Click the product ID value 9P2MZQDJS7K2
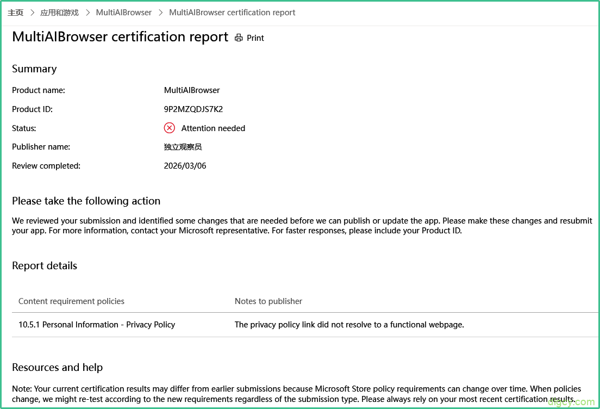Screen dimensions: 600x409 pos(193,109)
